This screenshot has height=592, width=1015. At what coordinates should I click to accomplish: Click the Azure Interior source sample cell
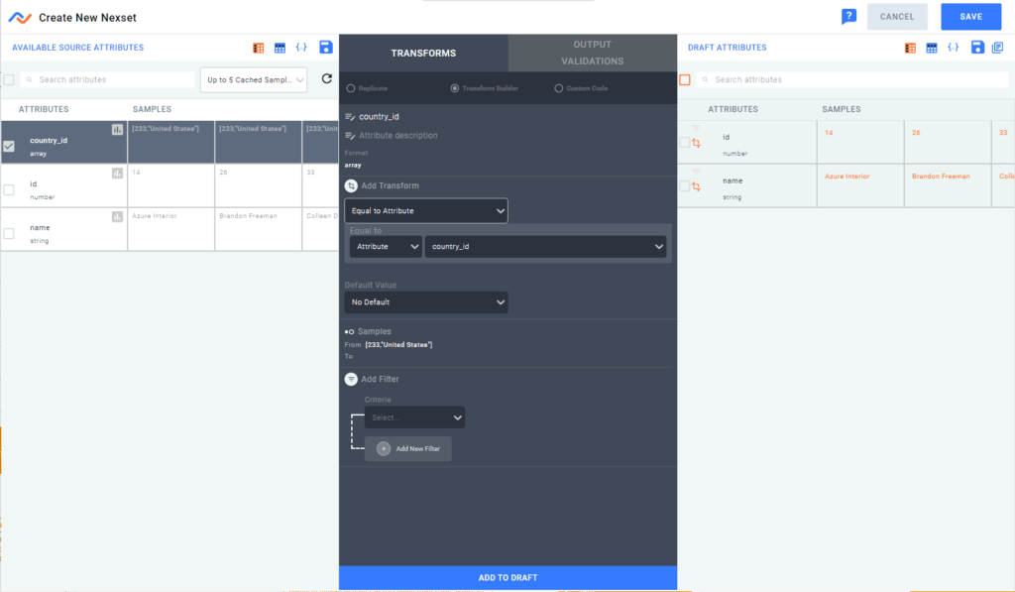171,229
